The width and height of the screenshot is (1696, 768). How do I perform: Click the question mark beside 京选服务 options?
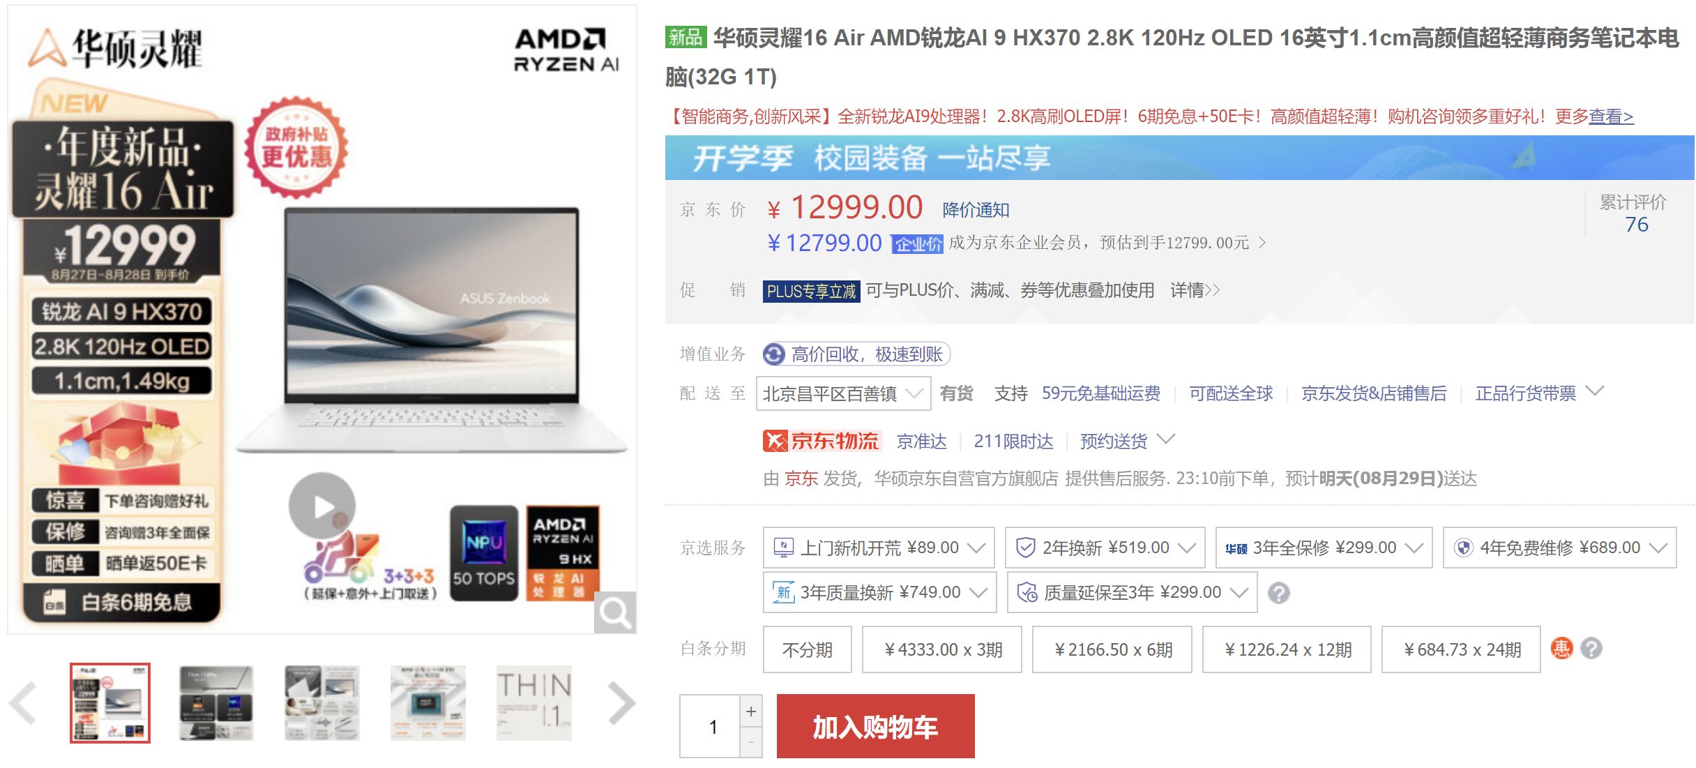point(1278,593)
